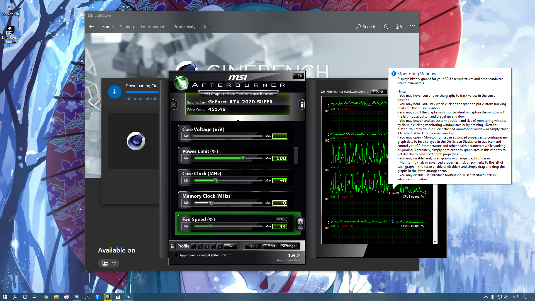Open the volume control in system tray
This screenshot has height=301, width=535.
[x=506, y=297]
